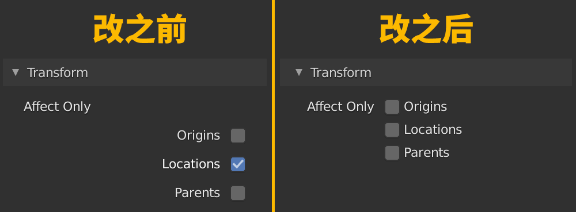Click Transform header text under 改之前
This screenshot has width=576, height=212.
(x=57, y=72)
